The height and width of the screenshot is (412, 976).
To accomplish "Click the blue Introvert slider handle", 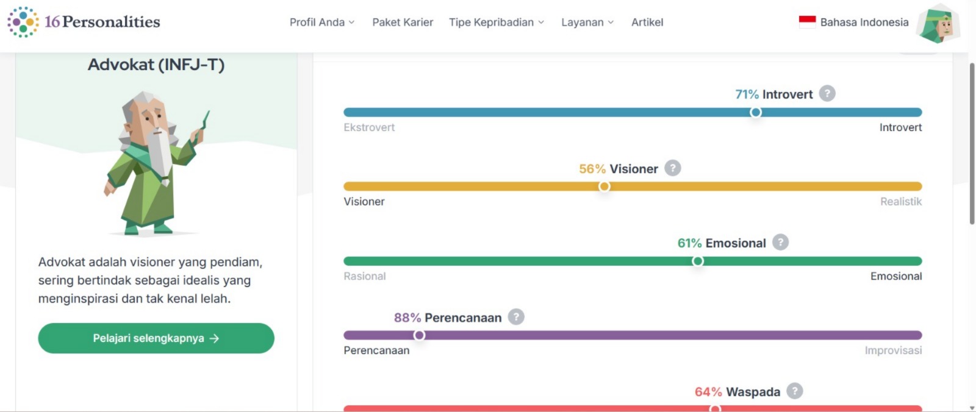I will point(755,112).
